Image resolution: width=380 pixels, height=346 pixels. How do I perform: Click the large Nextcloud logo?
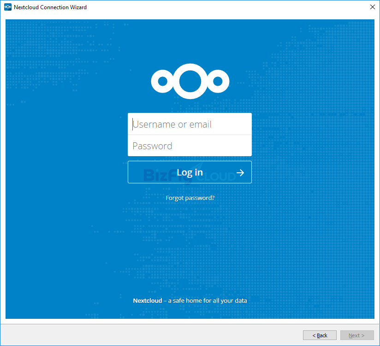pos(190,82)
